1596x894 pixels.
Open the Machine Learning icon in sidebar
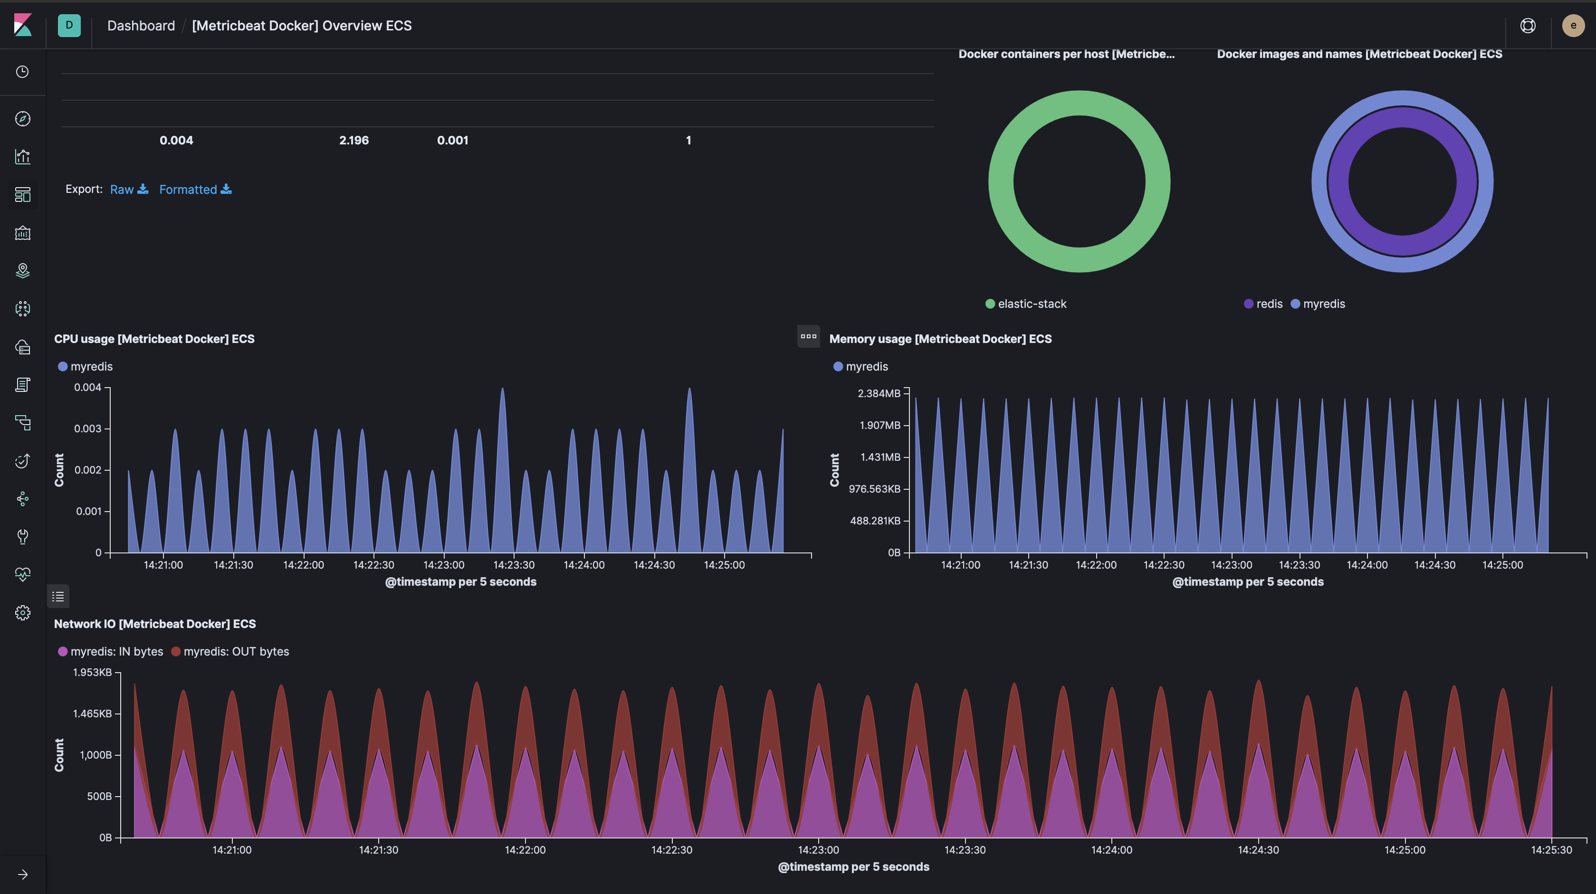(x=23, y=309)
